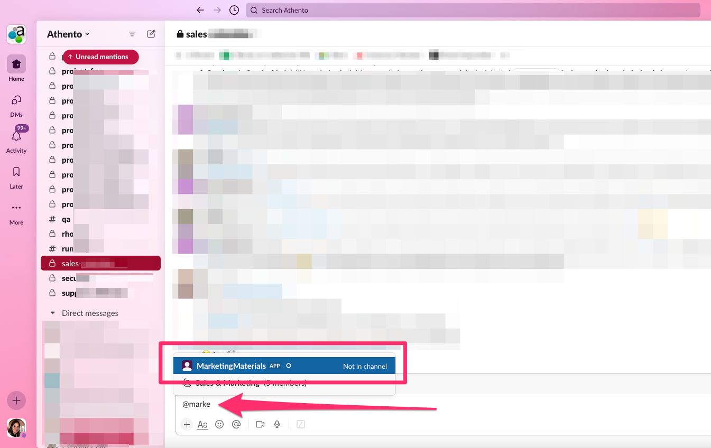Record an audio clip with the microphone icon
The image size is (711, 448).
tap(277, 424)
